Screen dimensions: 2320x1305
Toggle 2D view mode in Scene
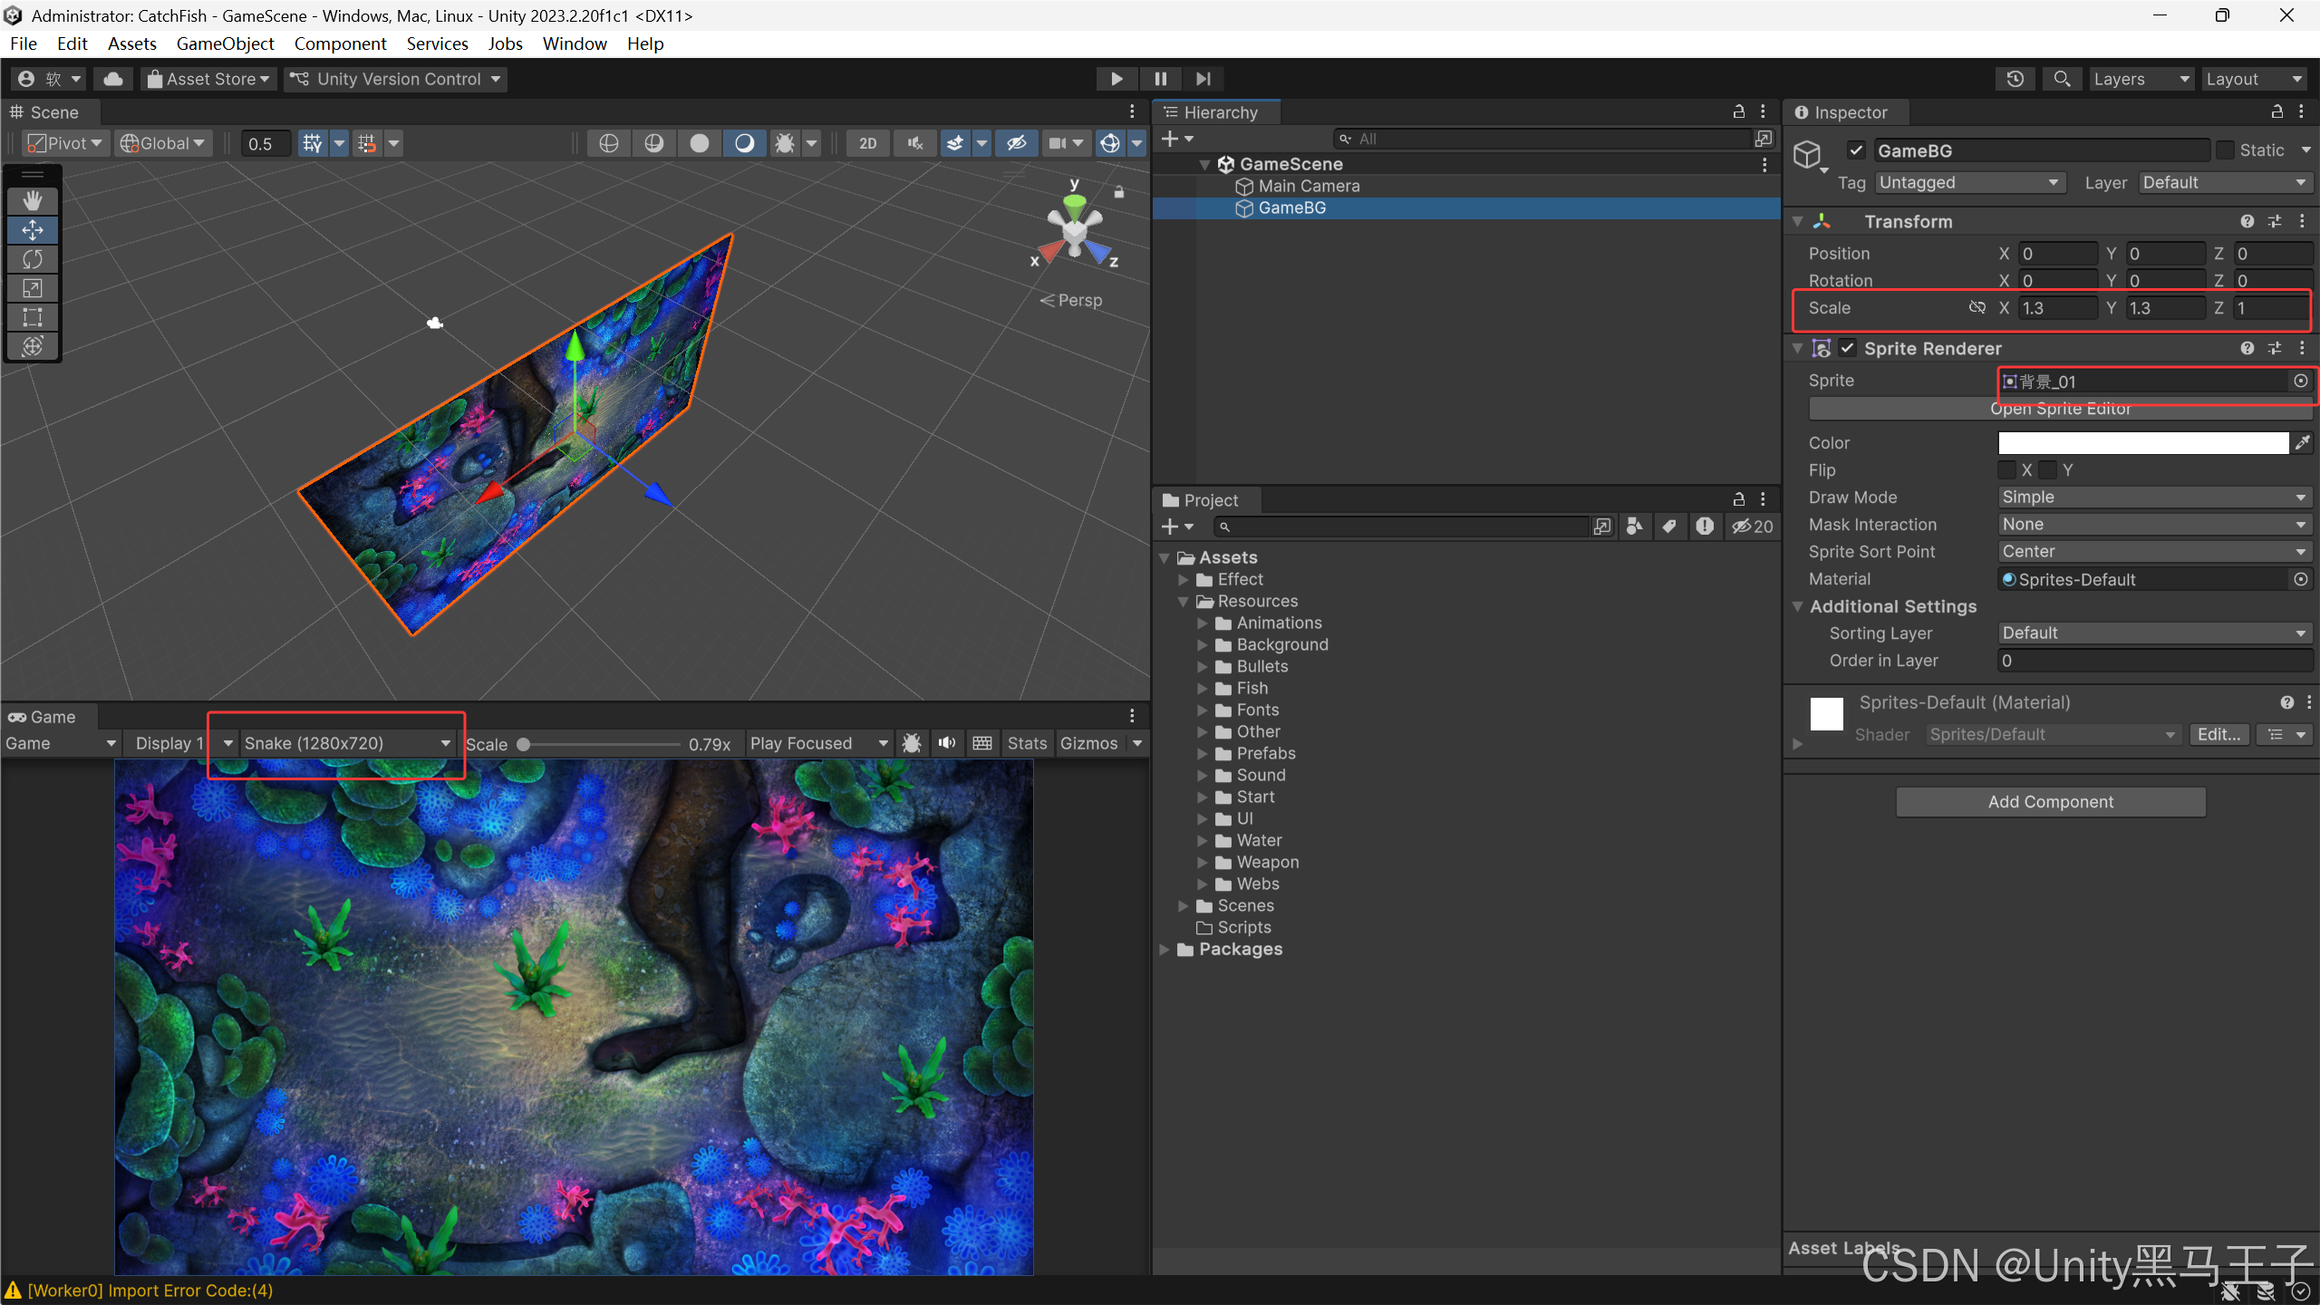tap(867, 143)
